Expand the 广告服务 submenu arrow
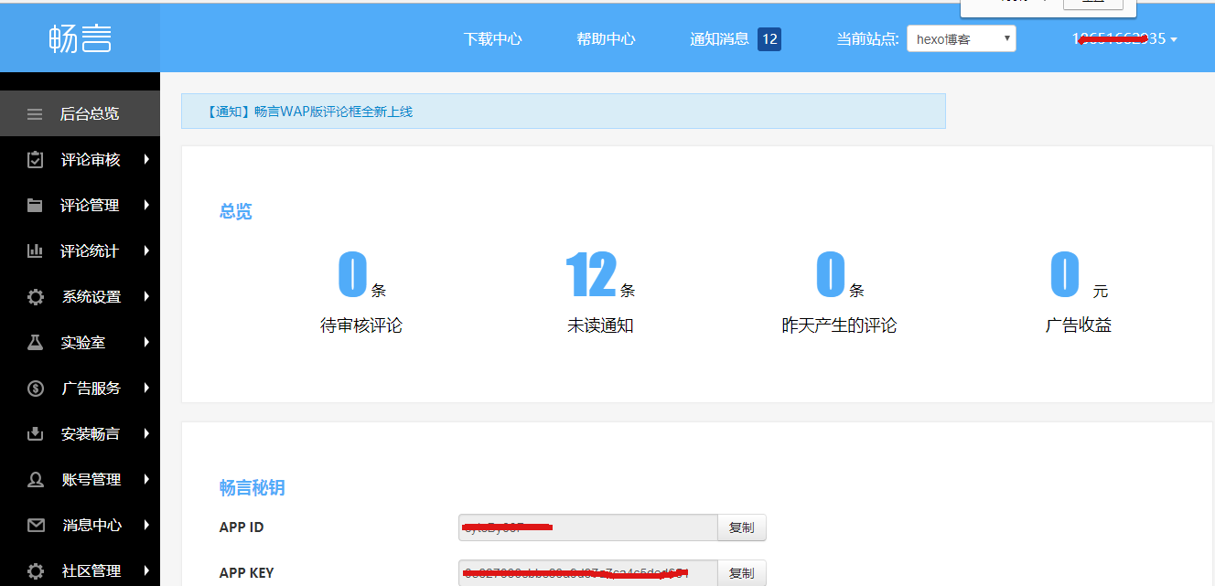The image size is (1215, 586). point(146,389)
